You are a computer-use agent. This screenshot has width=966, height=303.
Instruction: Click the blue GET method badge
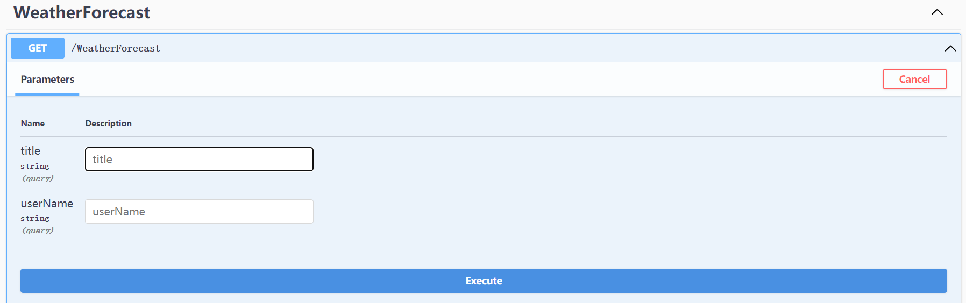coord(38,48)
